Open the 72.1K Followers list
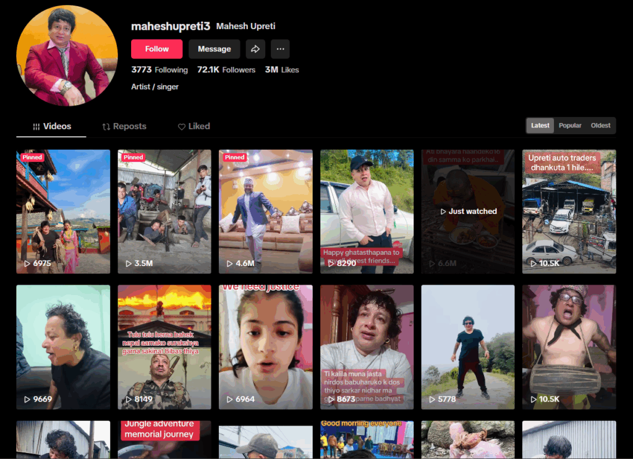Screen dimensions: 633x459 (226, 70)
